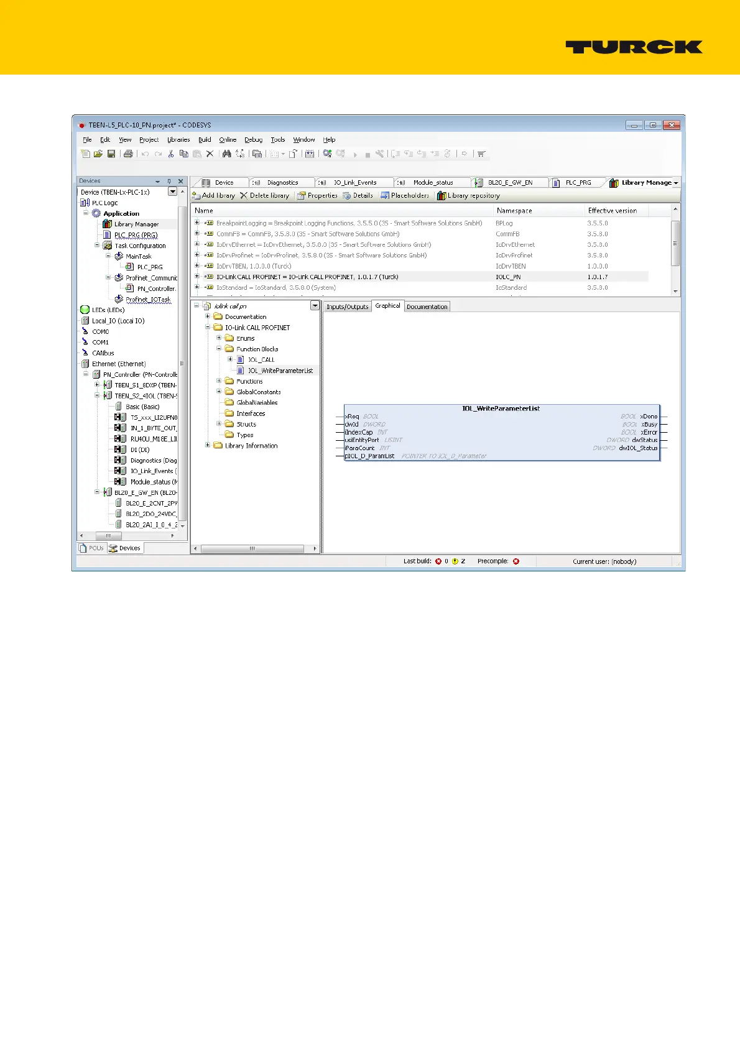
Task: Open the Device (TBEN-Lx-PLC-1x) dropdown
Action: [x=173, y=191]
